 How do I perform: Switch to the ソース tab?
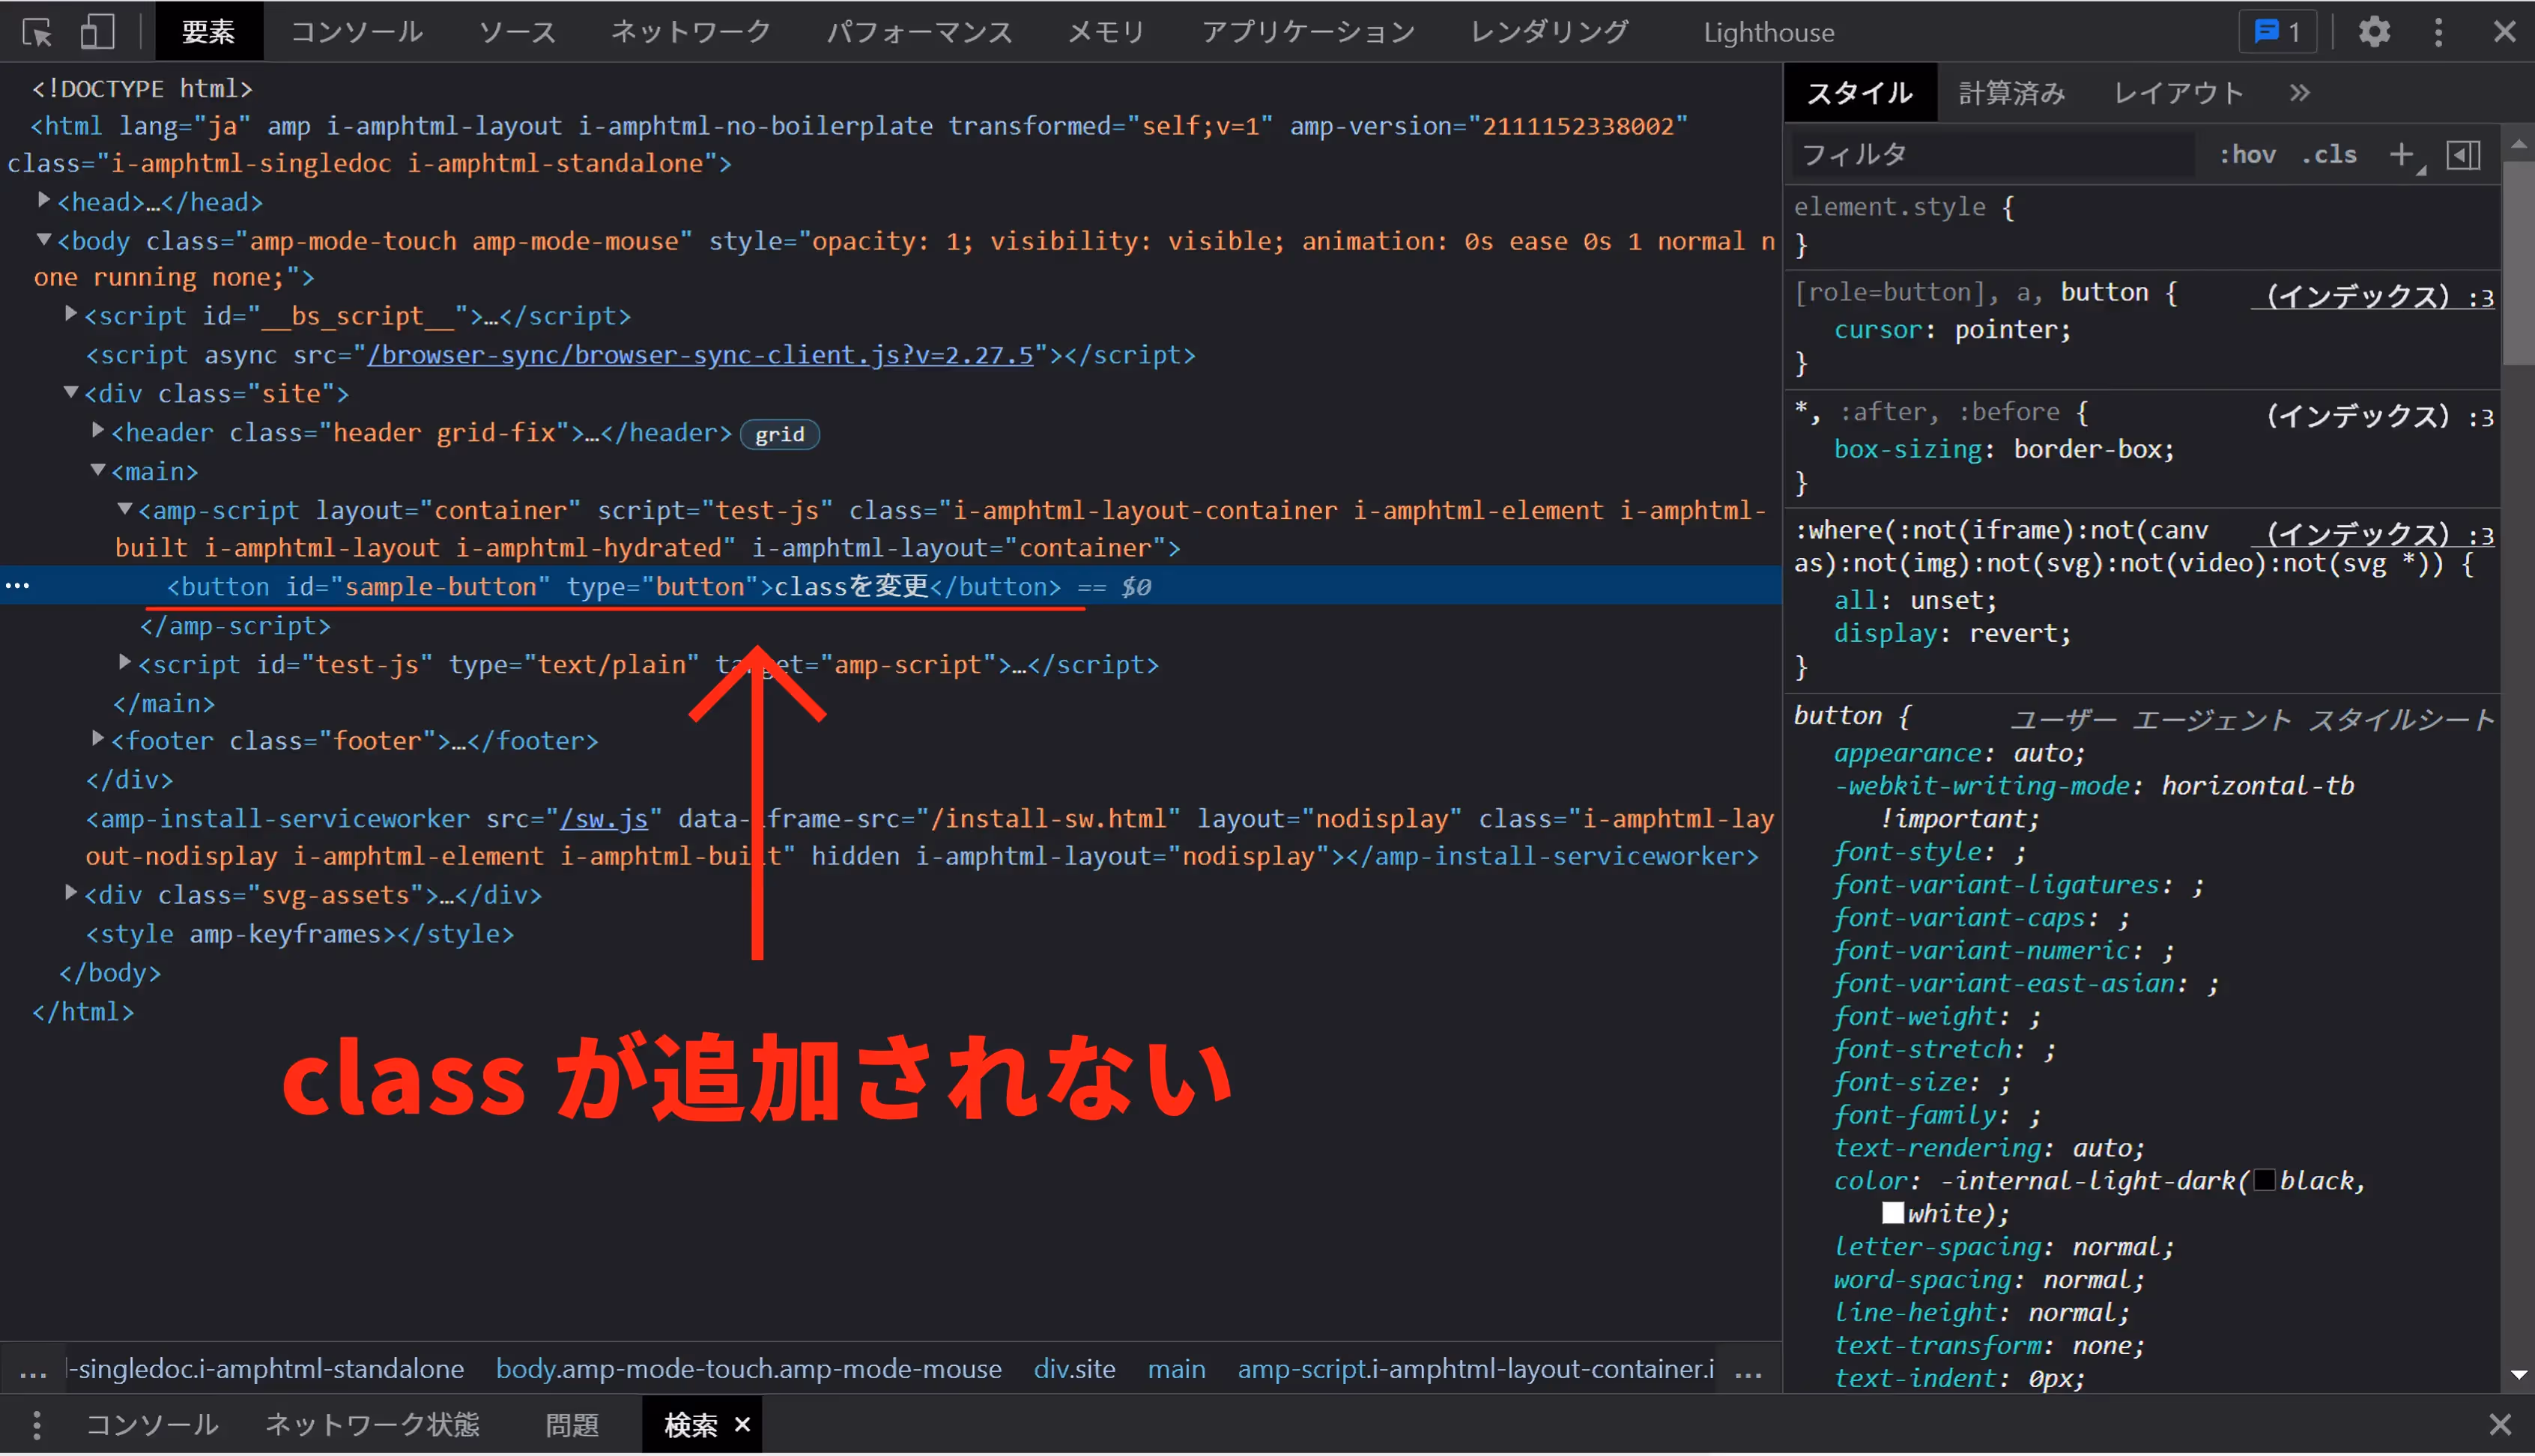click(x=517, y=32)
